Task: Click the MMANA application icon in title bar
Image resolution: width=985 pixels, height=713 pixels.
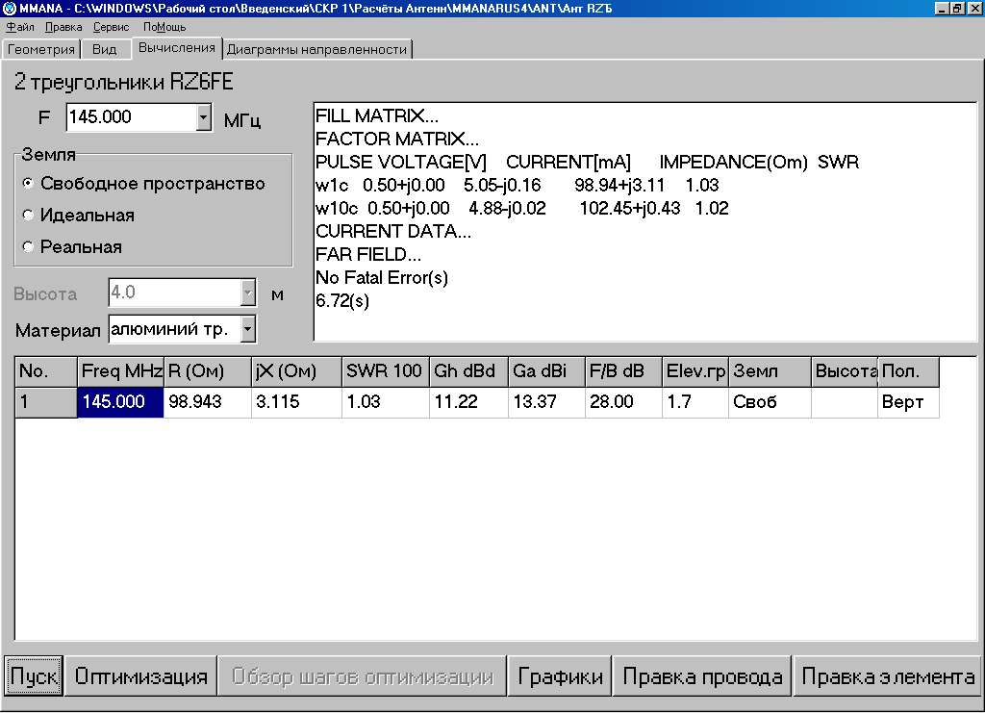Action: pos(9,9)
